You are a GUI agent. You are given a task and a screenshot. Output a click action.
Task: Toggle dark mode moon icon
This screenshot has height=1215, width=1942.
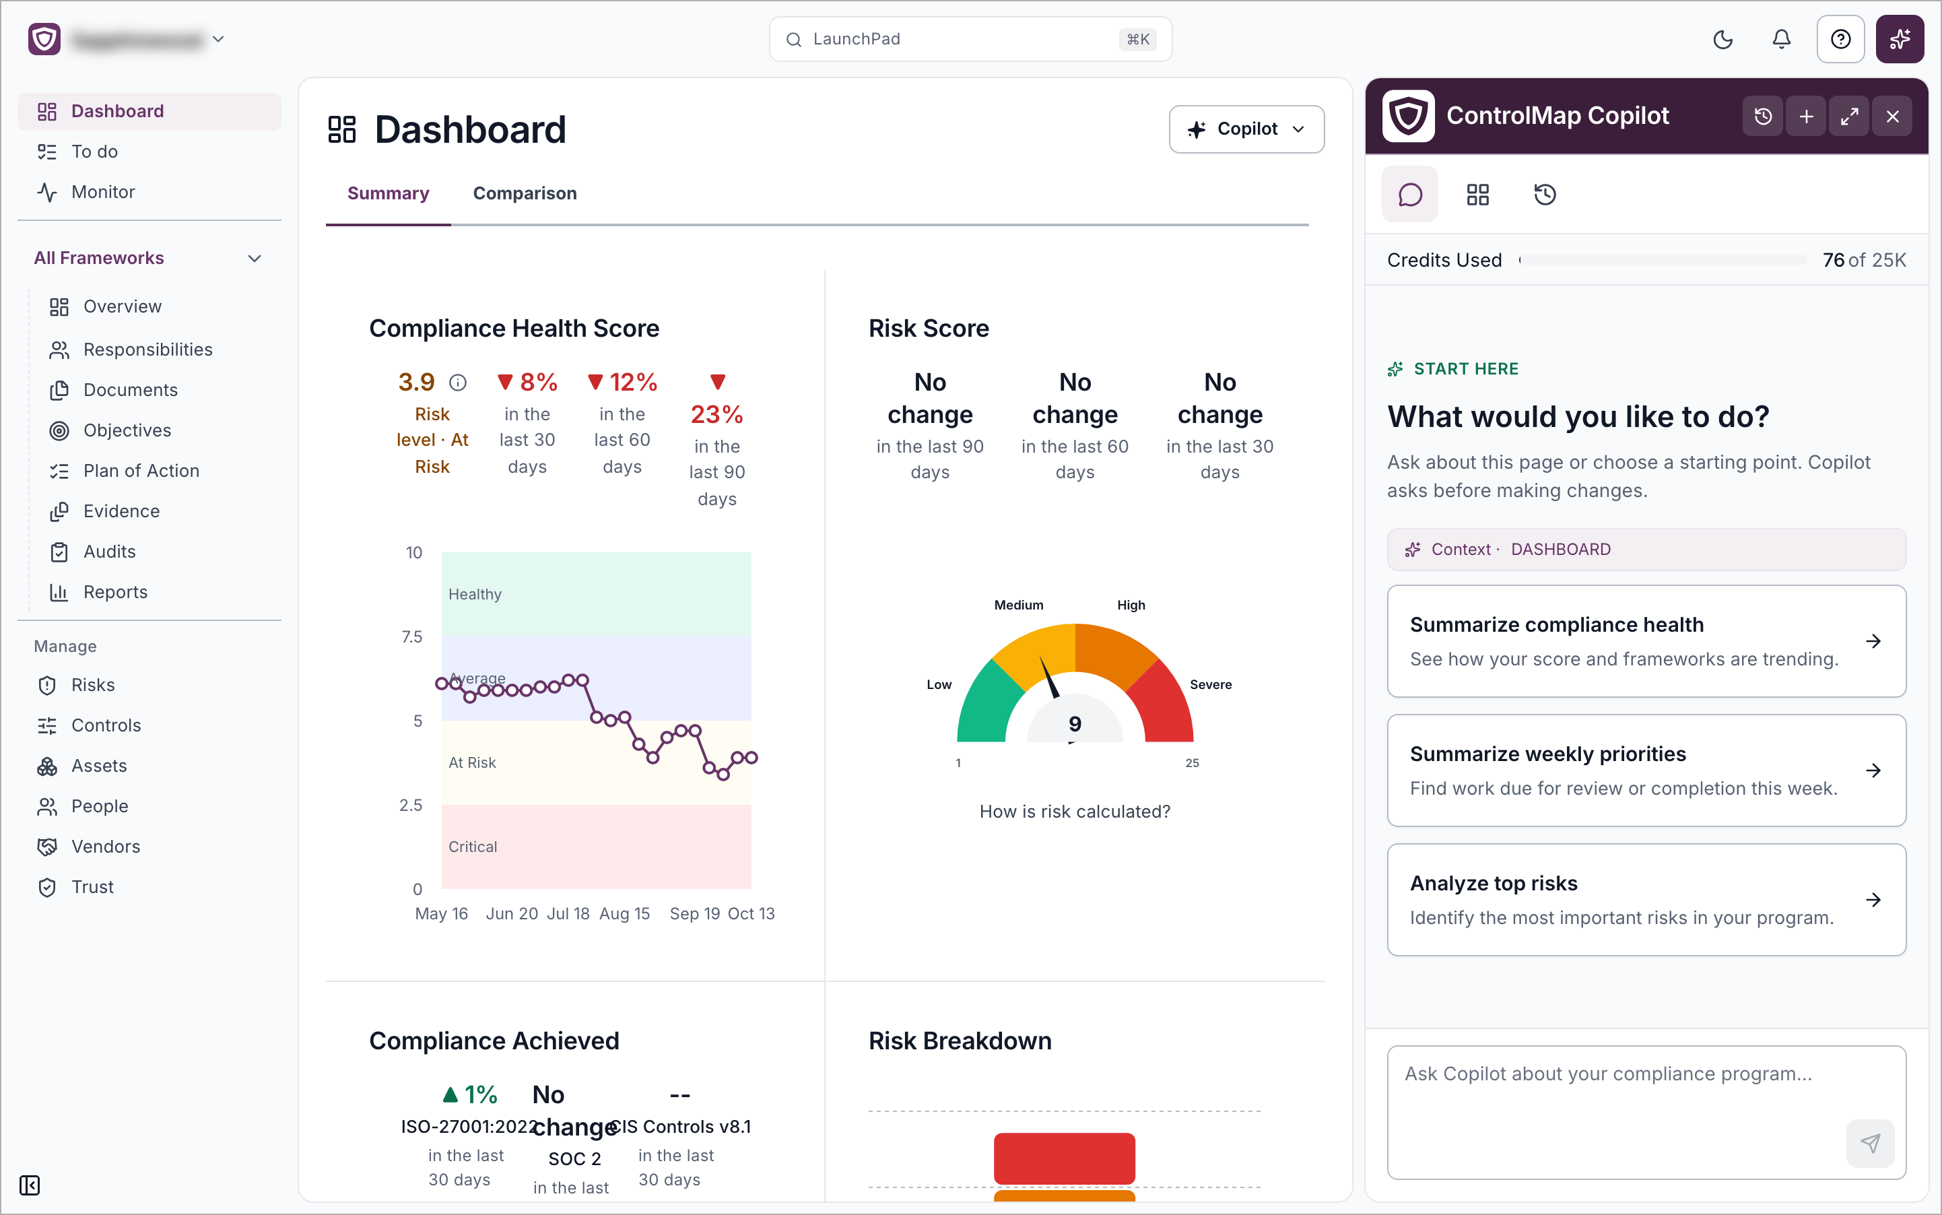point(1722,39)
